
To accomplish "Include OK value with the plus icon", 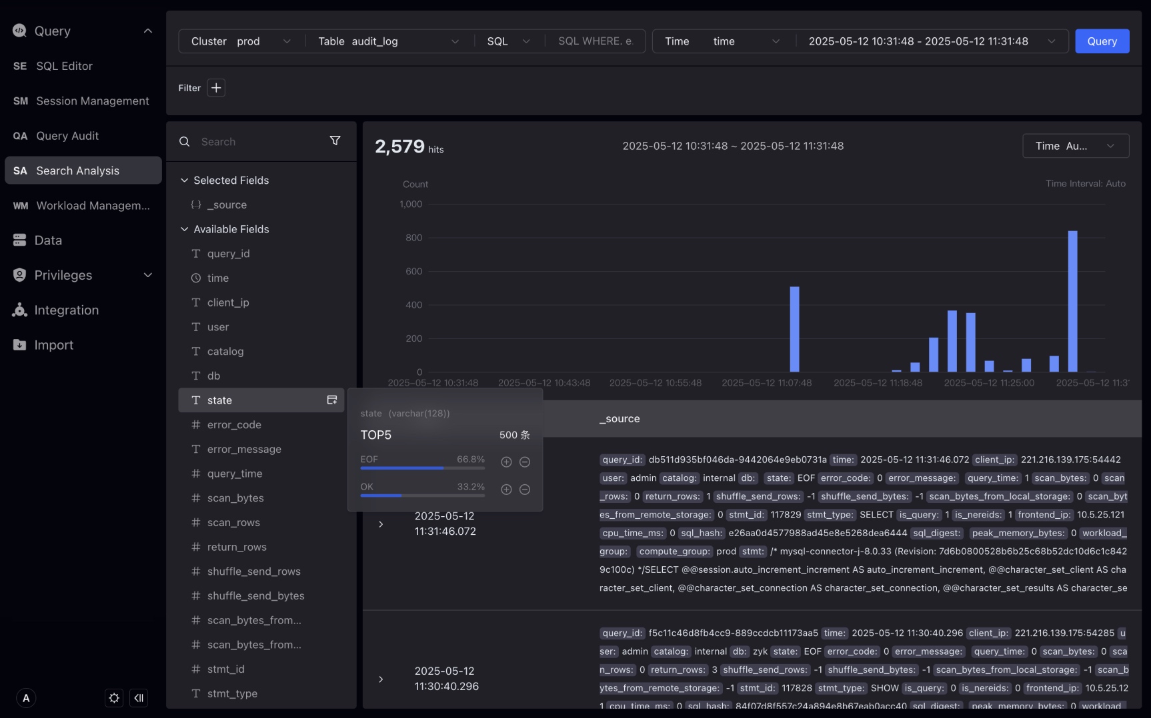I will pyautogui.click(x=506, y=490).
